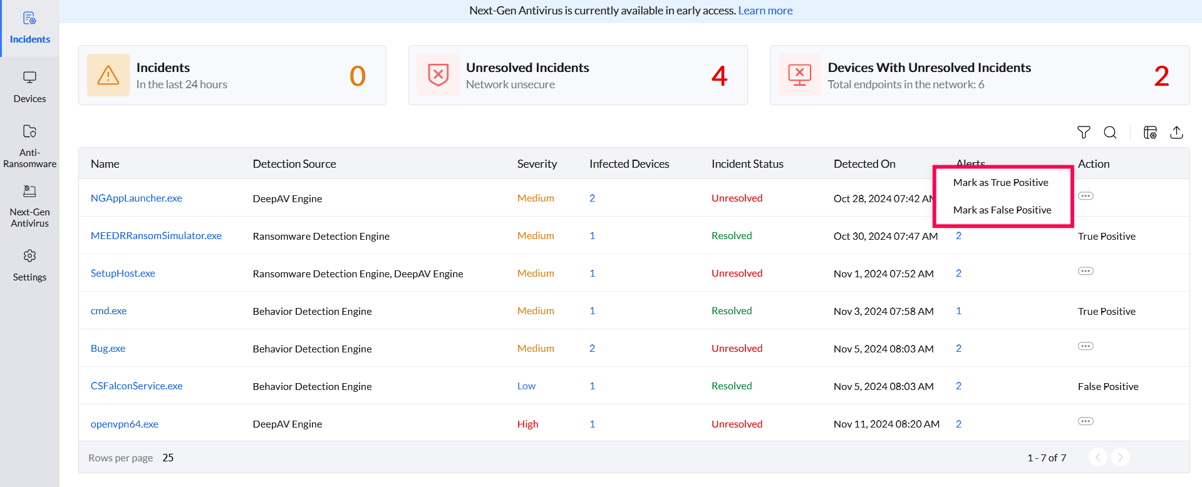The width and height of the screenshot is (1202, 487).
Task: Select Mark as True Positive
Action: tap(1000, 182)
